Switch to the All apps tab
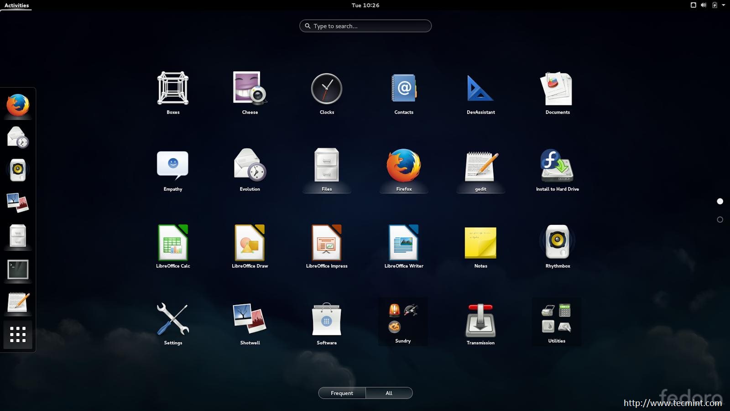The image size is (730, 411). tap(389, 393)
